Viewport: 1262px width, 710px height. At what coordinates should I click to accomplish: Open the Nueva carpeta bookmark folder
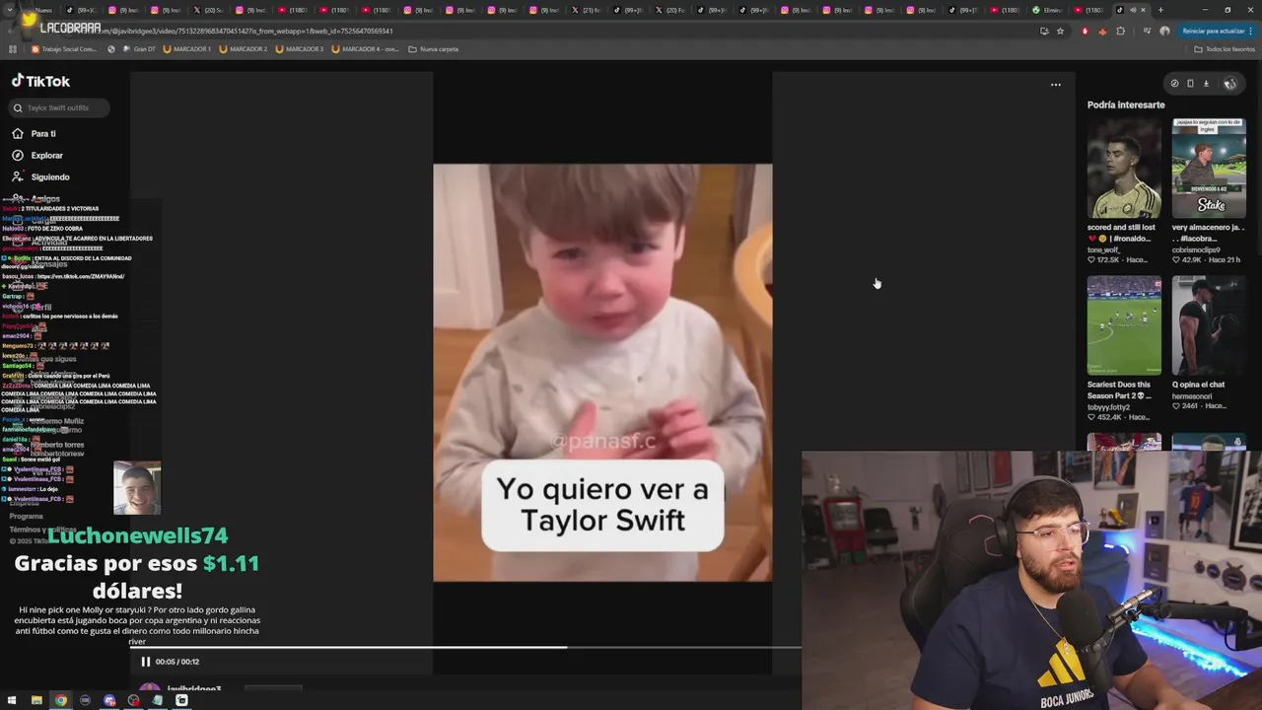pos(432,49)
